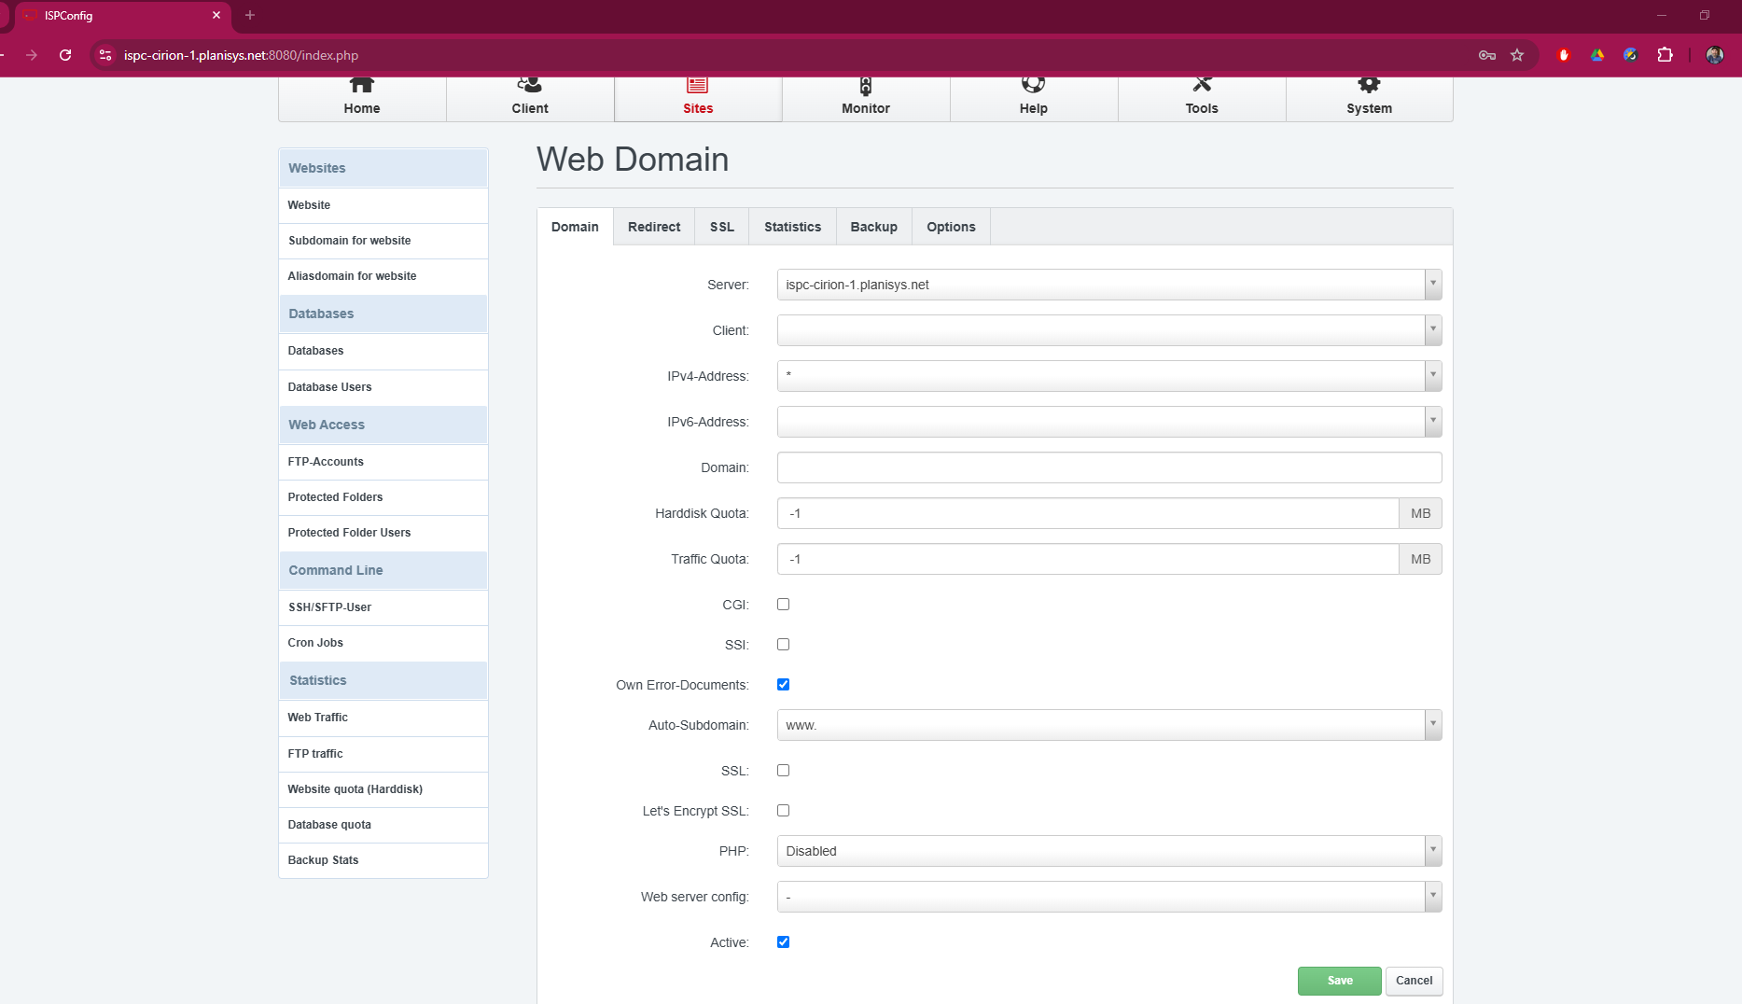Open the Server dropdown
Viewport: 1742px width, 1004px height.
(1109, 285)
